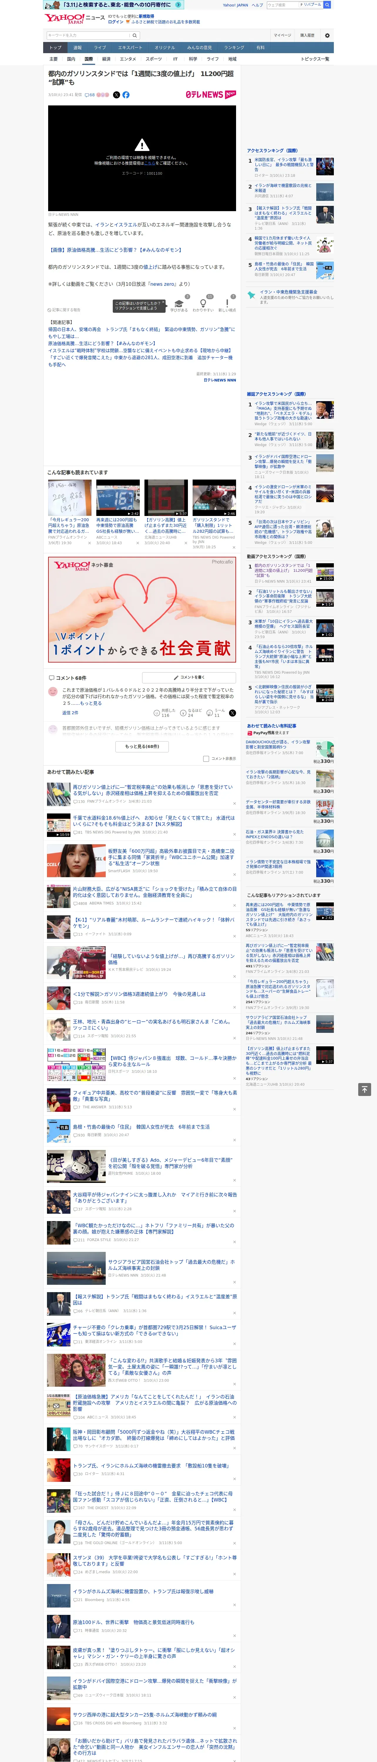
Task: Open <1分で解説>ガソリン価格3週連続値上がり article
Action: pyautogui.click(x=139, y=994)
